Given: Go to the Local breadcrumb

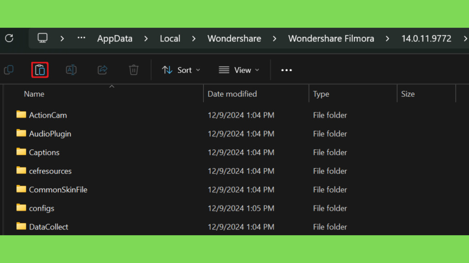Looking at the screenshot, I should click(x=170, y=38).
